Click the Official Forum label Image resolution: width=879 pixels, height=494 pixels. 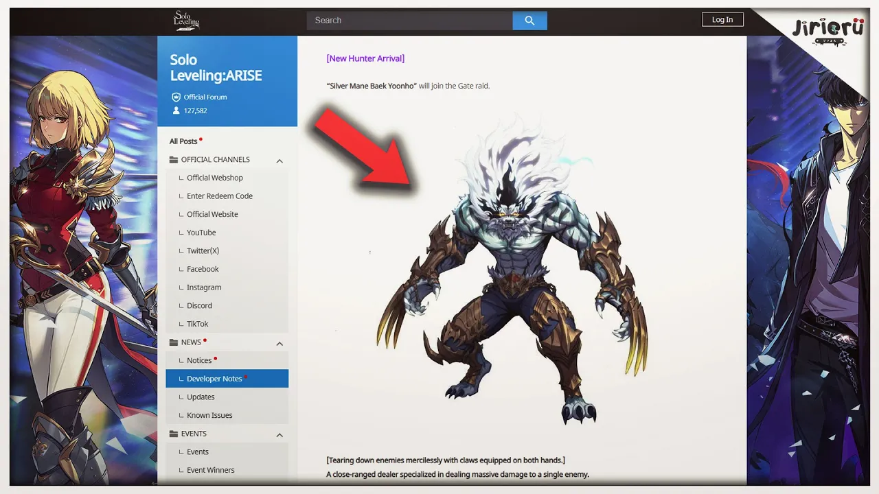pos(205,97)
